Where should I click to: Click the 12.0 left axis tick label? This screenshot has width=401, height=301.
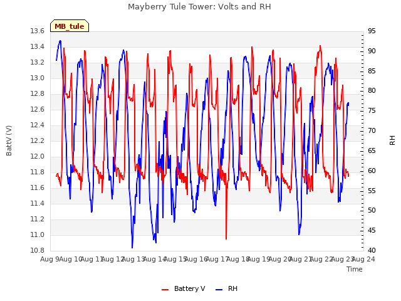38,156
